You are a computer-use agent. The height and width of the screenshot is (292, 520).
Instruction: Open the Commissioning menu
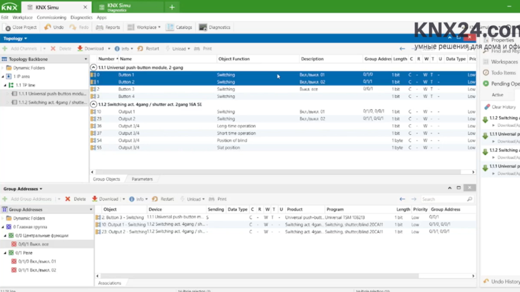pyautogui.click(x=51, y=17)
